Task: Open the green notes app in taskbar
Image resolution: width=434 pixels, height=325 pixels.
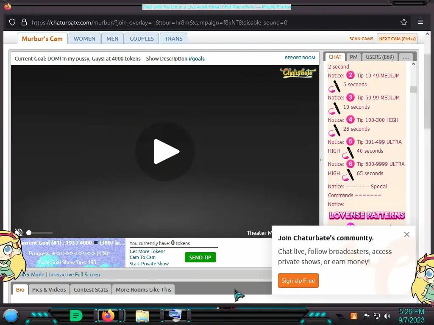Action: [76, 316]
